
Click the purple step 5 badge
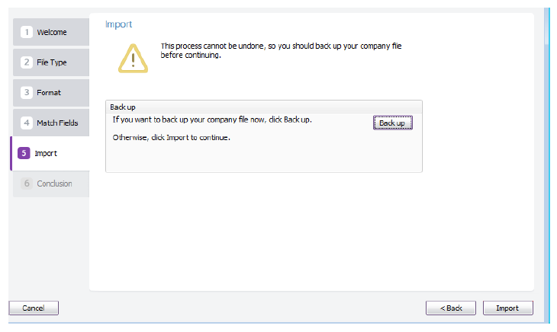[x=24, y=153]
